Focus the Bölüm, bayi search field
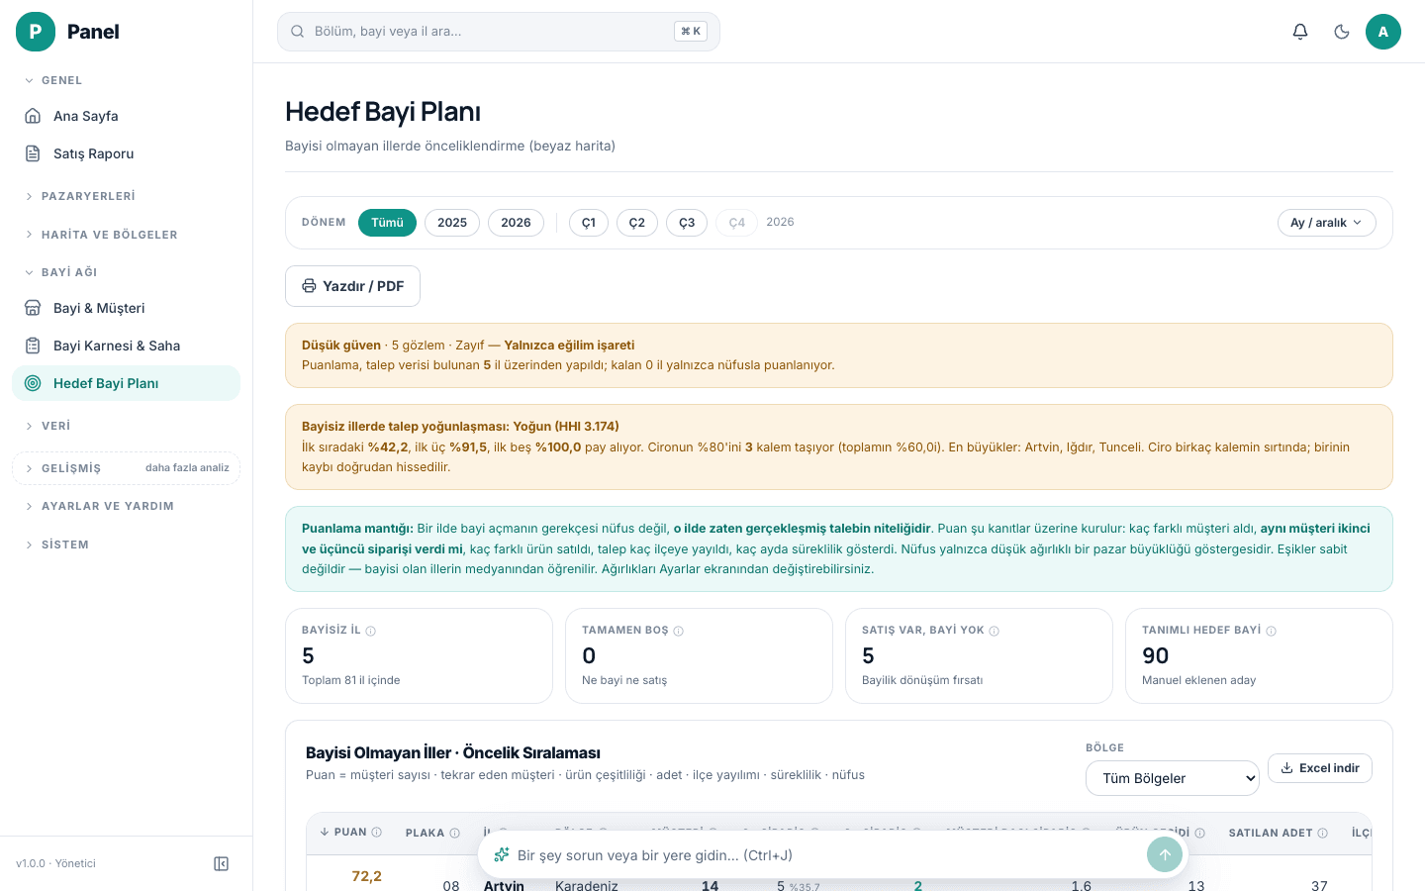This screenshot has height=891, width=1425. pyautogui.click(x=498, y=32)
